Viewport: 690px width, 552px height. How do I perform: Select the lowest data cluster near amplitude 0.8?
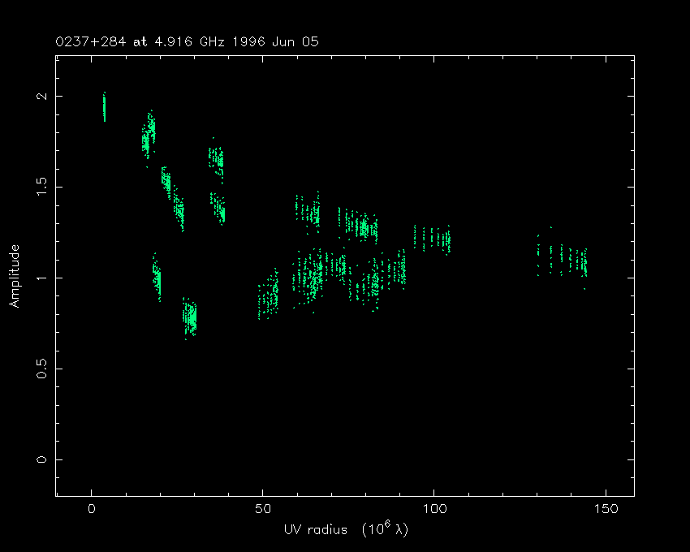point(189,317)
